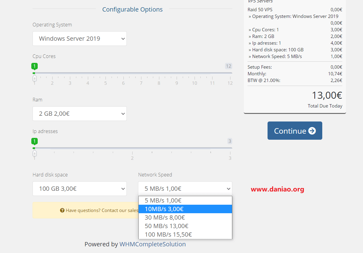Select the 100 MB/s 15,50€ option
The width and height of the screenshot is (363, 253).
185,234
